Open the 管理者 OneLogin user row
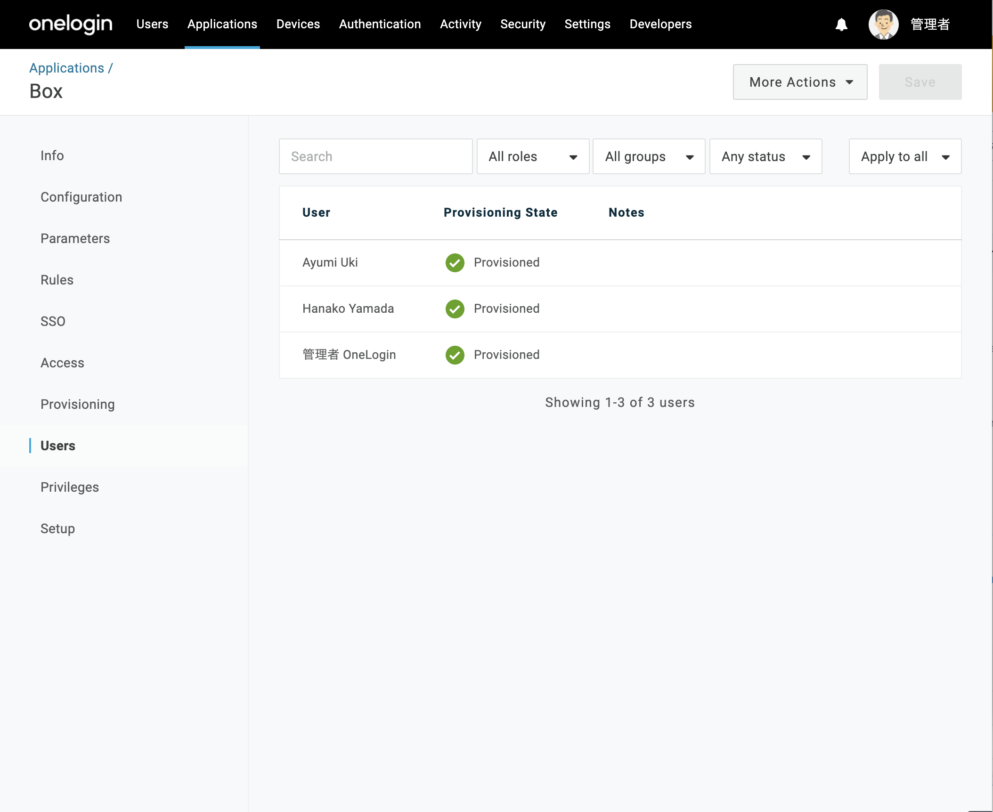993x812 pixels. point(620,355)
